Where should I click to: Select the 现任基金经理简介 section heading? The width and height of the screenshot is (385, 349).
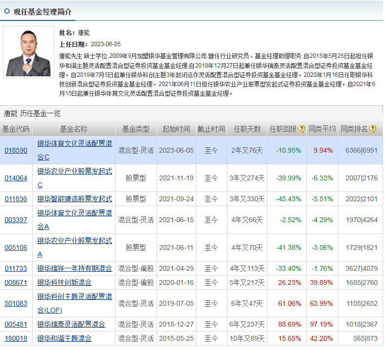pyautogui.click(x=42, y=12)
